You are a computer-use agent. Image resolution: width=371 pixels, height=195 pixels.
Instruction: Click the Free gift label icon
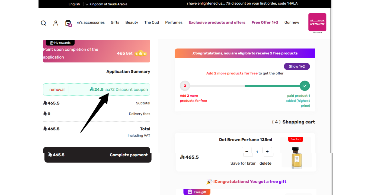(x=190, y=192)
